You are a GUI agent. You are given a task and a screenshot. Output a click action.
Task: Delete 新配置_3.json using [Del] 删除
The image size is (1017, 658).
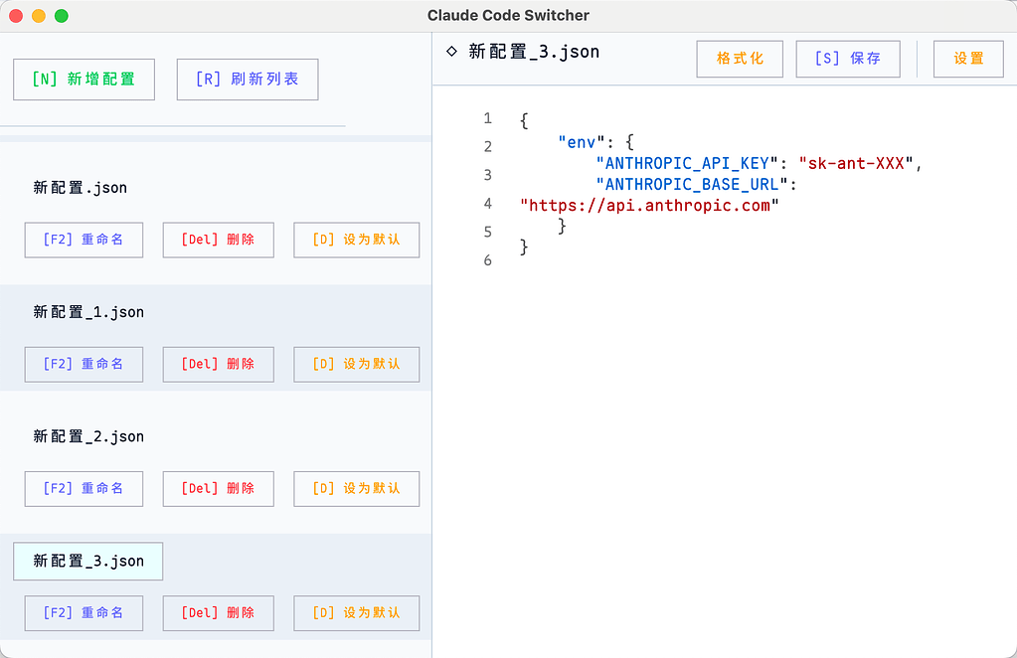pos(218,613)
